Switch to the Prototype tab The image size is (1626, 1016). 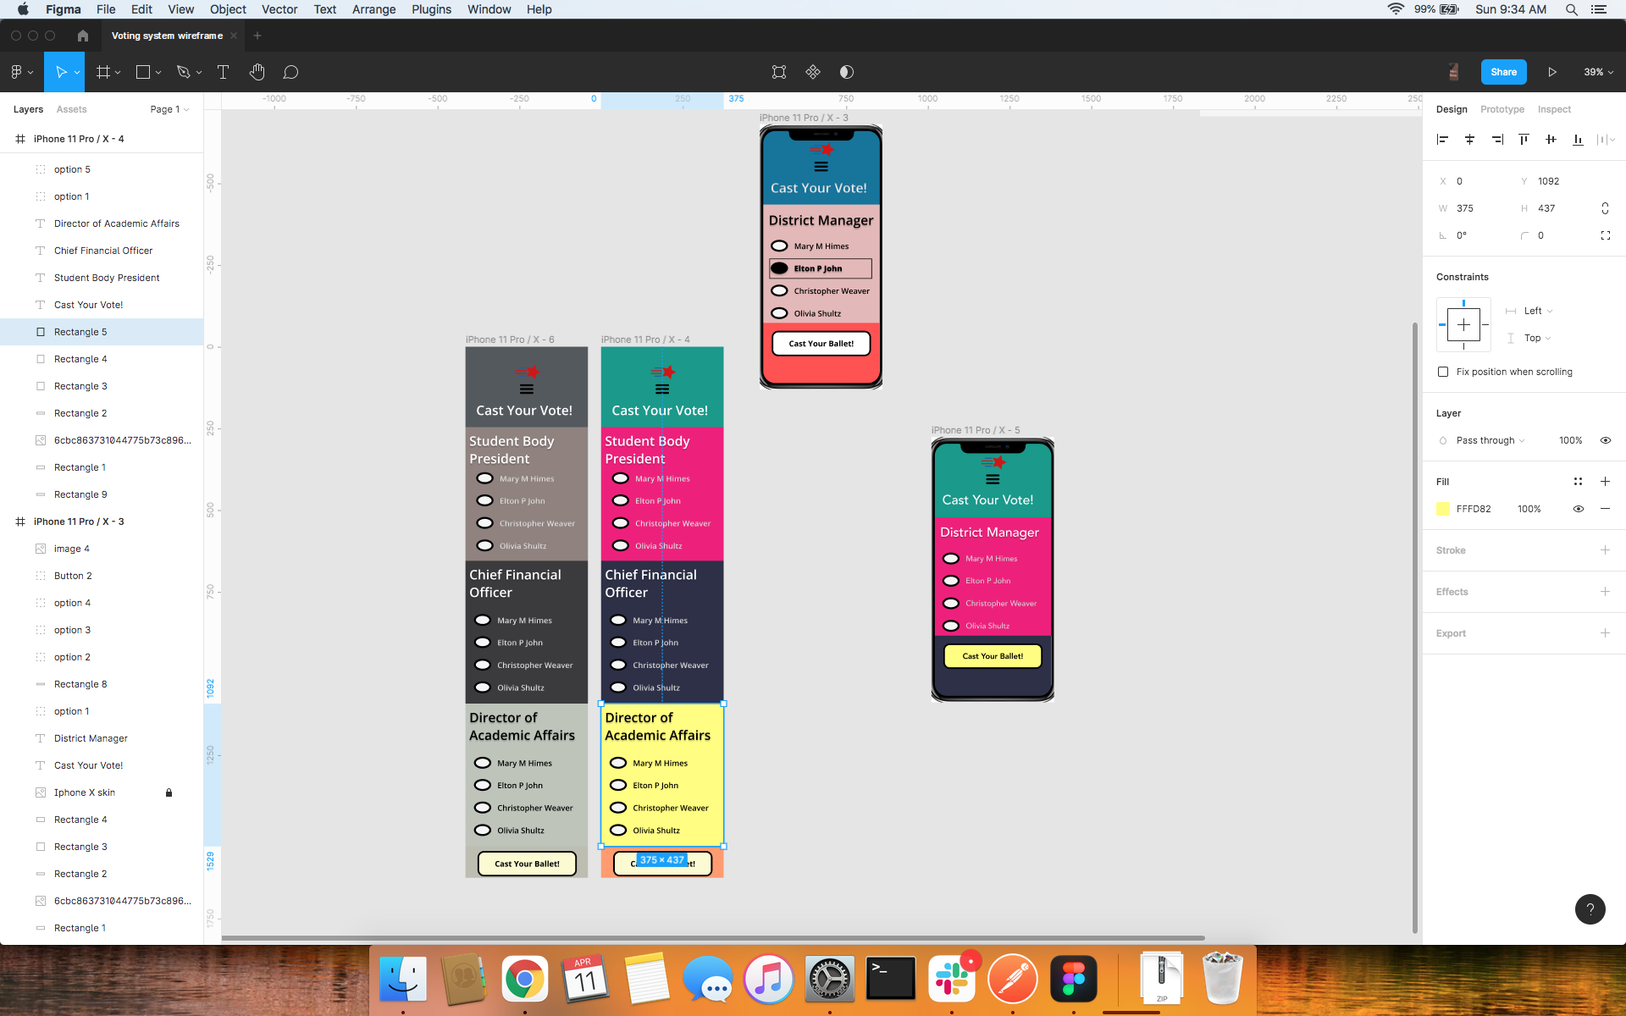pyautogui.click(x=1502, y=109)
